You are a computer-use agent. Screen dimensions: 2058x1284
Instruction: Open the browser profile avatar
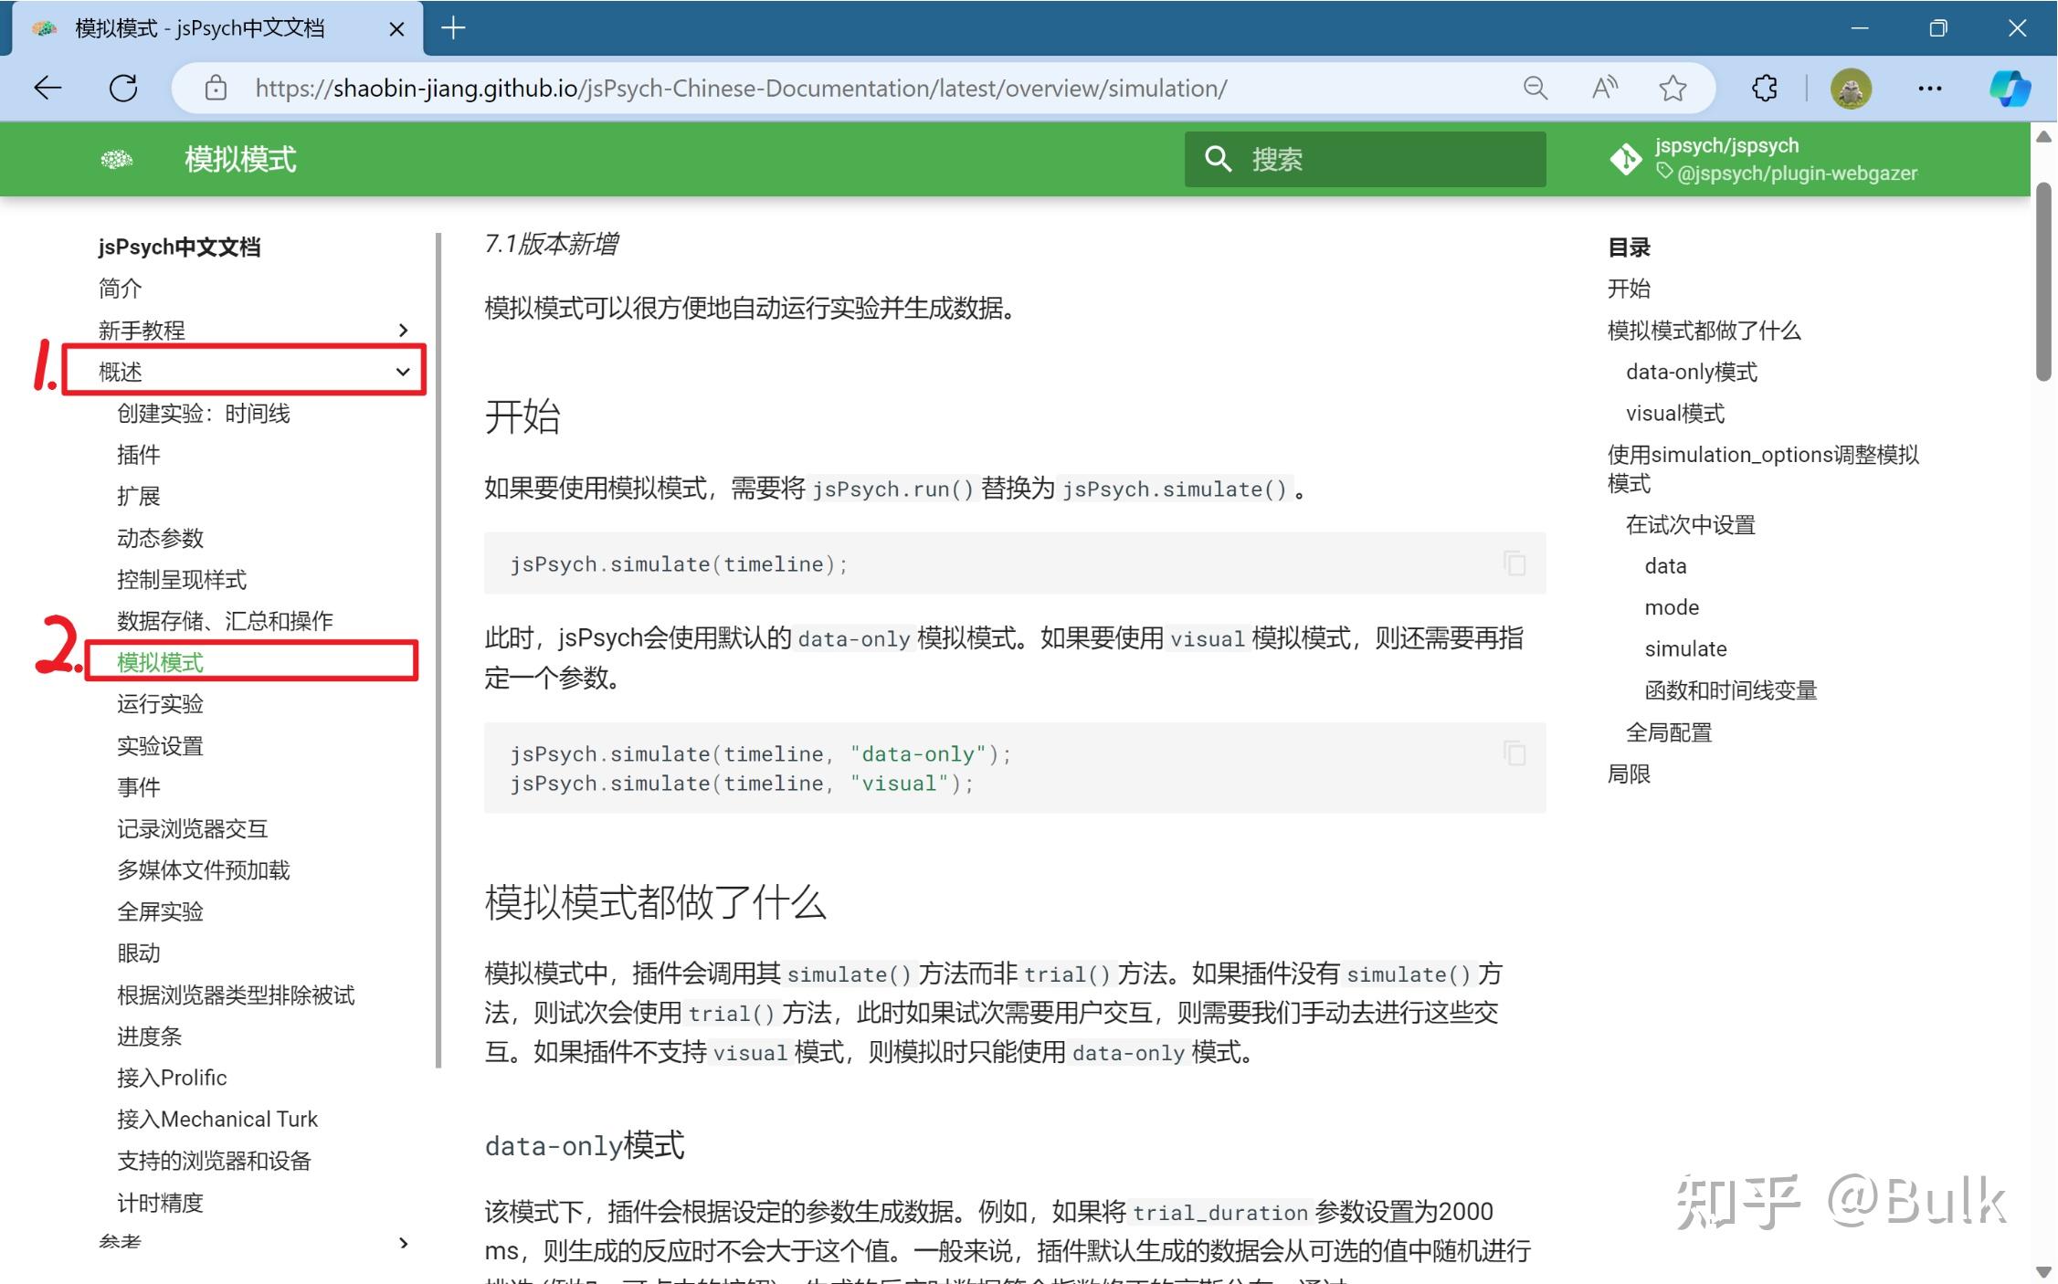point(1852,88)
